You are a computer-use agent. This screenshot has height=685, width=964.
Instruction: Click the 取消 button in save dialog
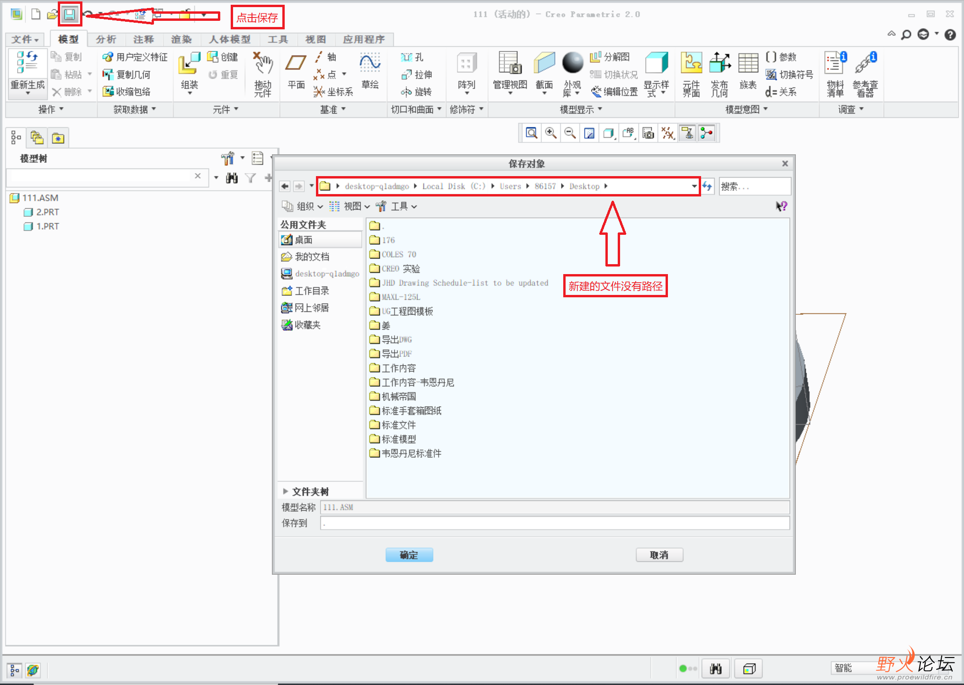pos(659,555)
